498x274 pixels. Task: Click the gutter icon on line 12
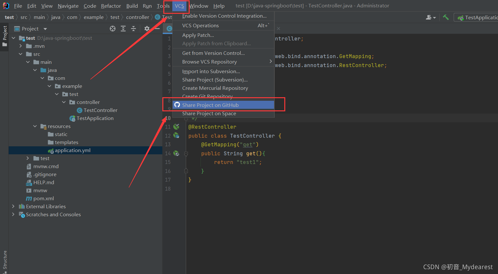(x=176, y=135)
